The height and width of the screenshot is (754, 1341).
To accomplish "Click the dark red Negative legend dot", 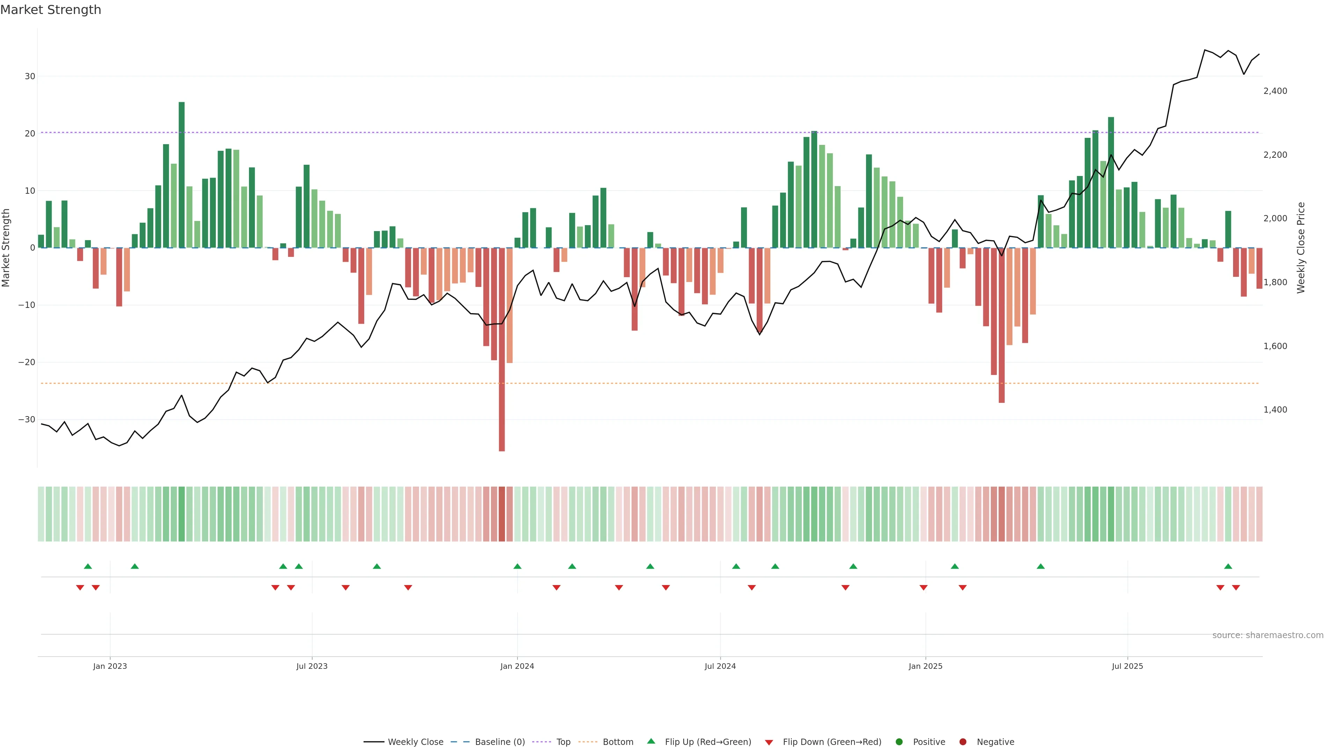I will [x=962, y=742].
